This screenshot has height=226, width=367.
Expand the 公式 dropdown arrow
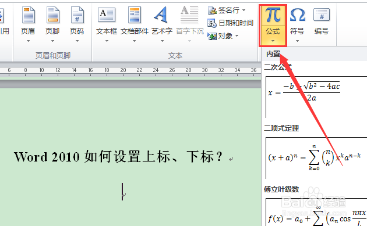click(273, 41)
